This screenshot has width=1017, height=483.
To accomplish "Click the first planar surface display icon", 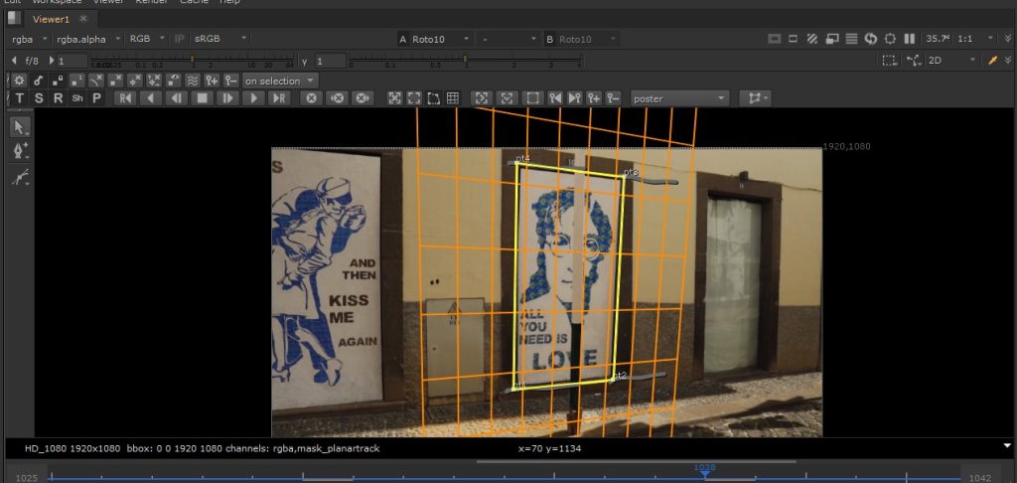I will tap(394, 98).
